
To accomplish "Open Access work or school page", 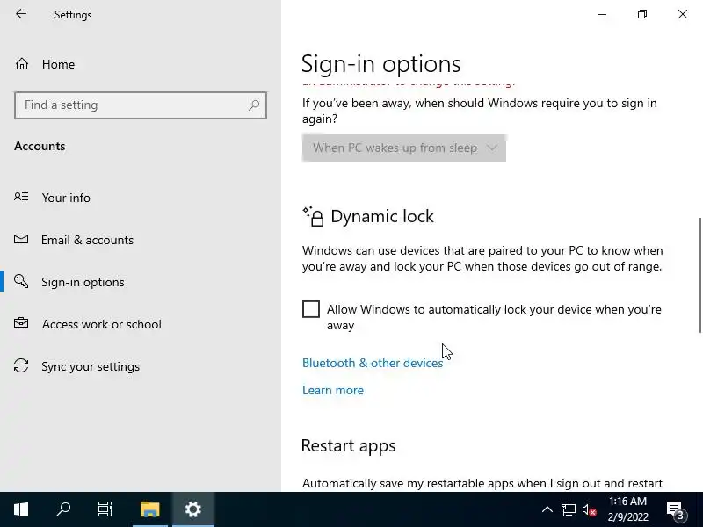I will (x=102, y=324).
